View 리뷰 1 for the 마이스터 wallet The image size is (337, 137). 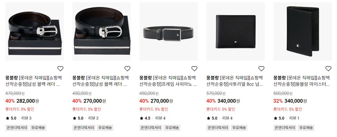click(294, 118)
